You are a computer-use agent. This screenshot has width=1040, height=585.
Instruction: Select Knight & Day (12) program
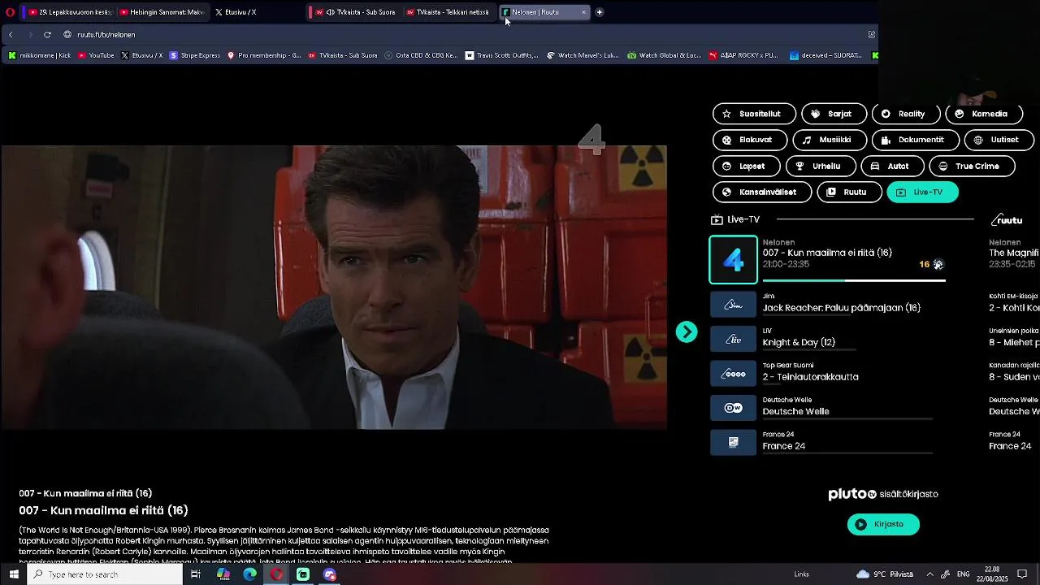[x=799, y=342]
